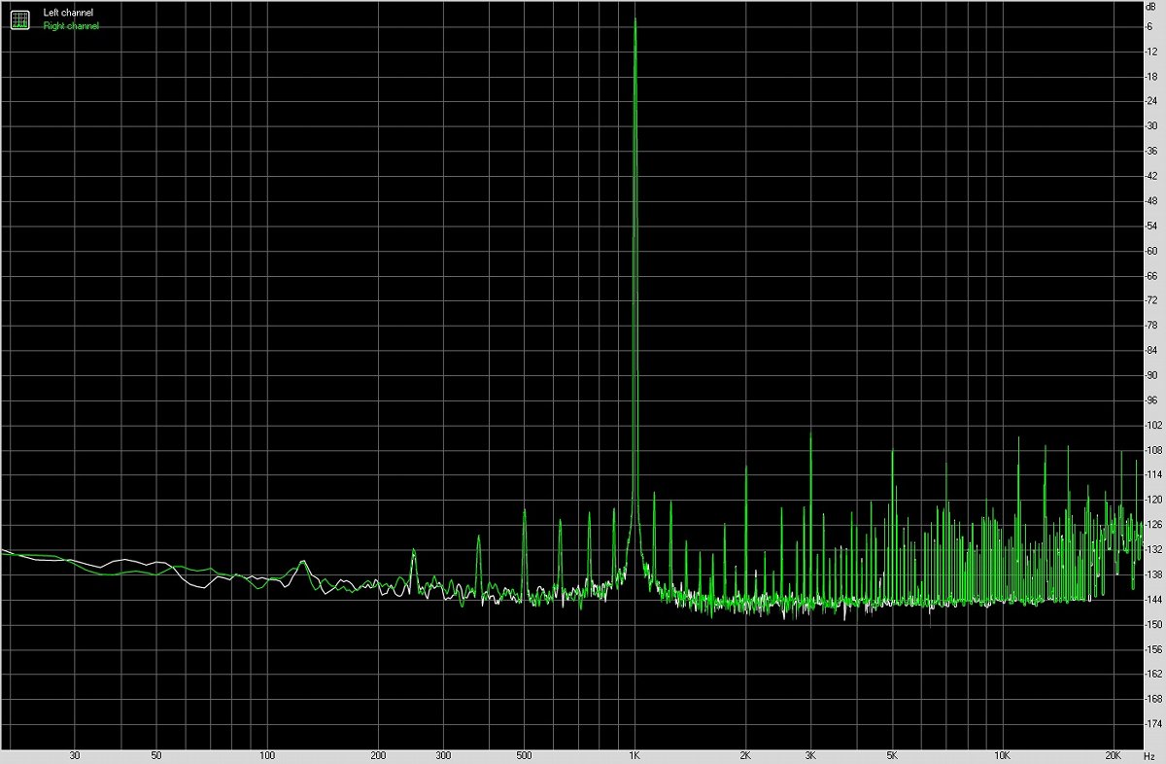Click the tall harmonic peak at 3K
The width and height of the screenshot is (1166, 764).
point(810,436)
